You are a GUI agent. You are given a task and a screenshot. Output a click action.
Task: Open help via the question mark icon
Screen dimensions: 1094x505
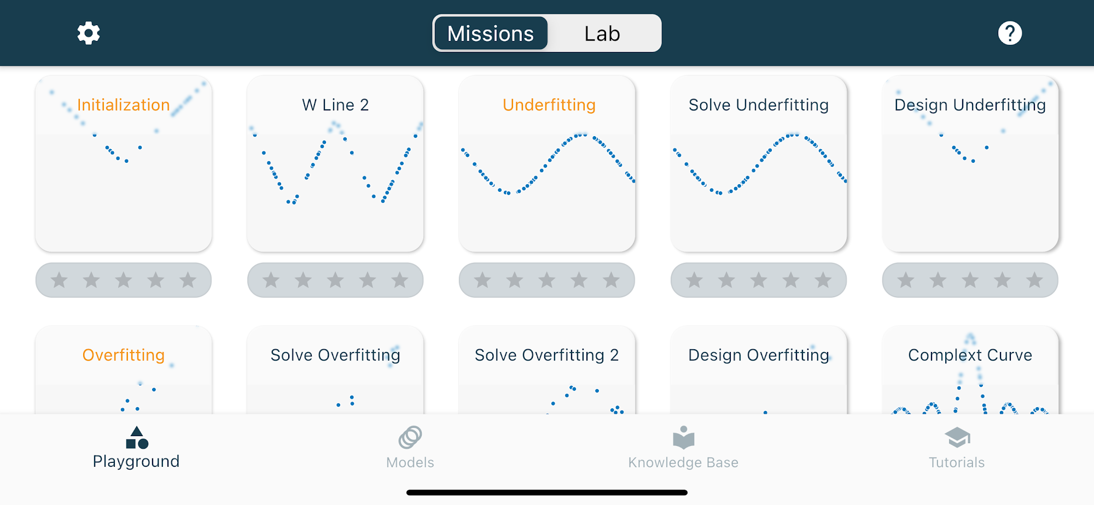point(1010,33)
